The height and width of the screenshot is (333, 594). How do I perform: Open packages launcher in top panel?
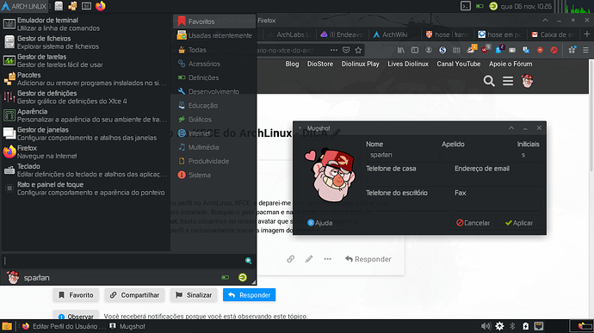click(72, 6)
